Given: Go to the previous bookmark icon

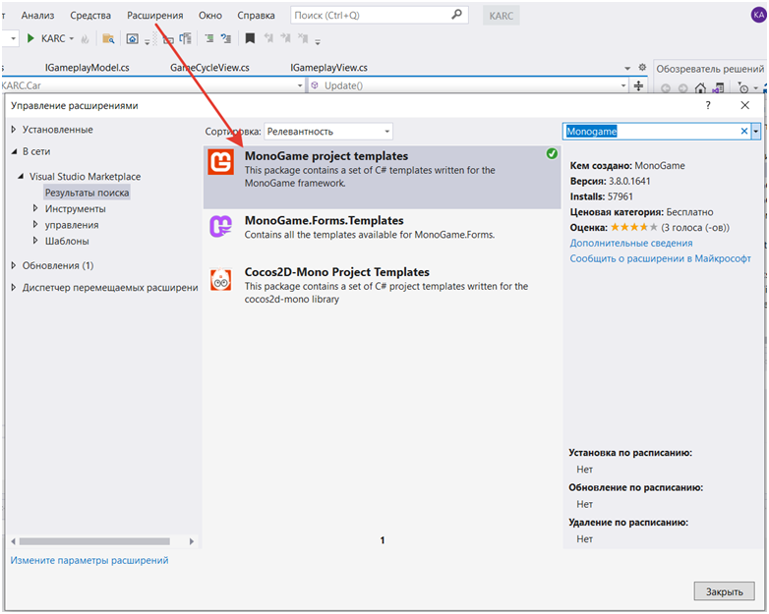Looking at the screenshot, I should [268, 38].
